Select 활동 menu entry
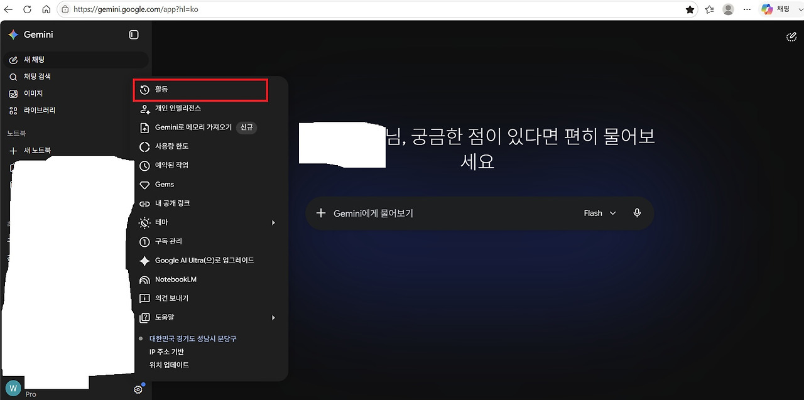 201,90
